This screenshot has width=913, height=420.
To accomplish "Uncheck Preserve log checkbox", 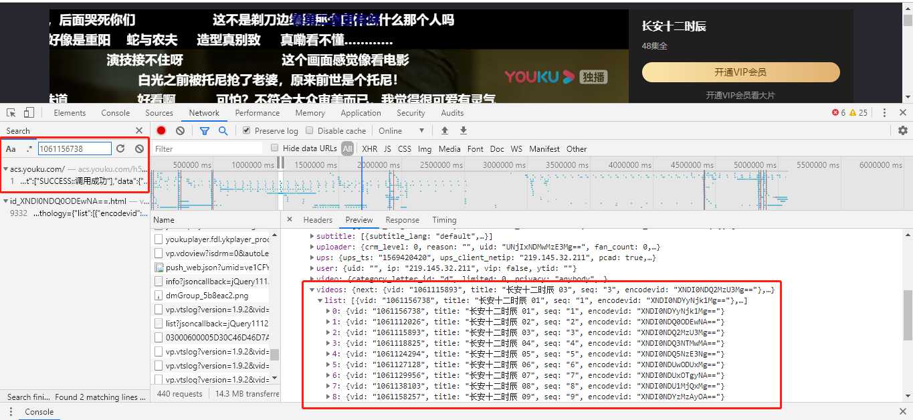I will [247, 130].
